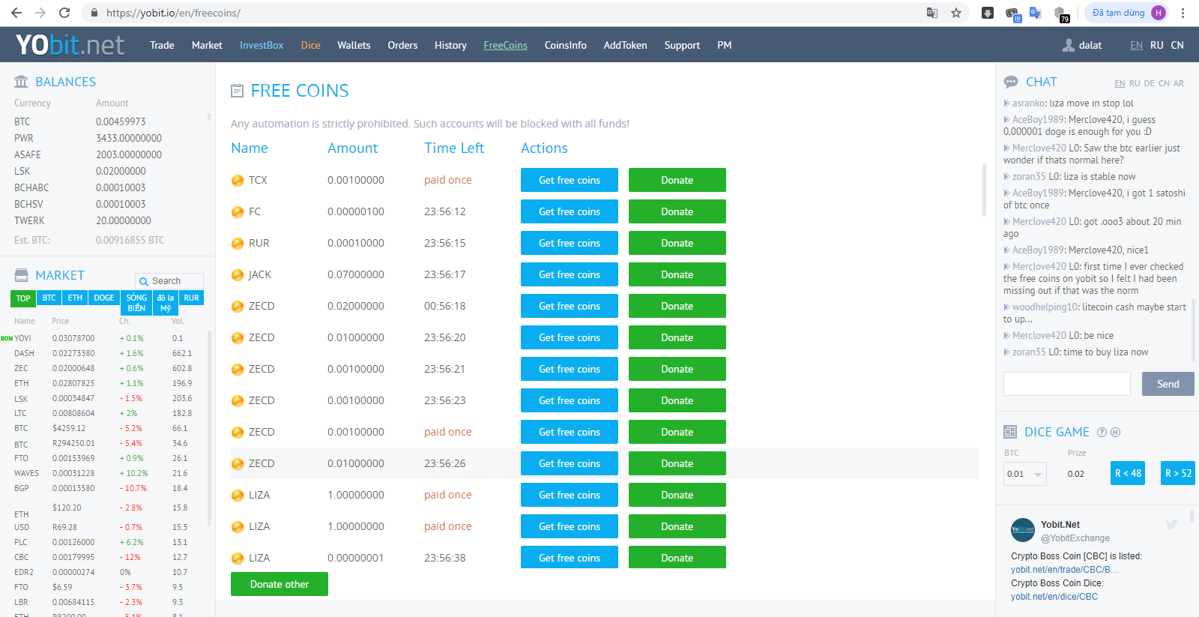The width and height of the screenshot is (1199, 617).
Task: Open the download arrow extension icon
Action: click(988, 13)
